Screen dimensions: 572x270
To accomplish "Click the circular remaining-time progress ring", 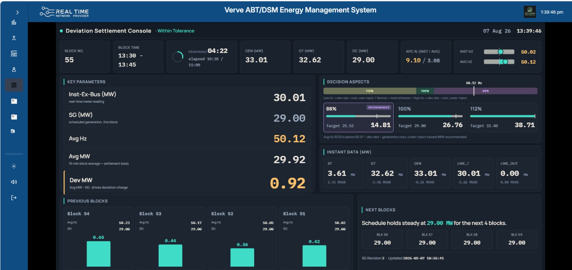I will 178,57.
